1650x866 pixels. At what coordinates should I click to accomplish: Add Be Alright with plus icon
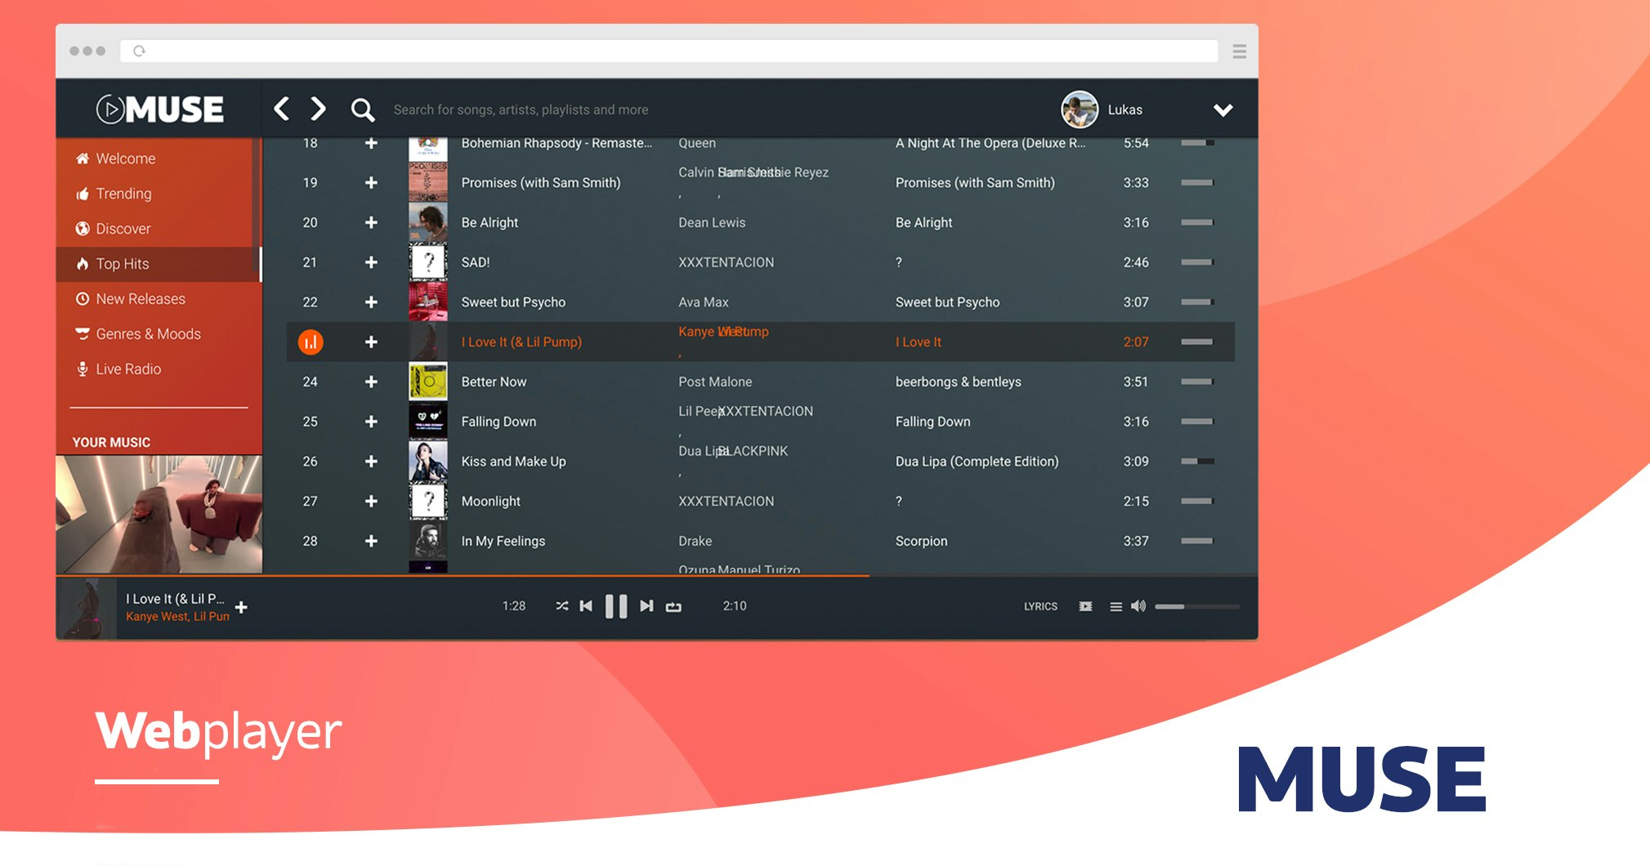click(371, 222)
